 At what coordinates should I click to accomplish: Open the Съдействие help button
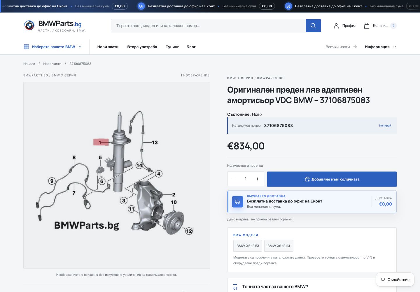point(395,279)
